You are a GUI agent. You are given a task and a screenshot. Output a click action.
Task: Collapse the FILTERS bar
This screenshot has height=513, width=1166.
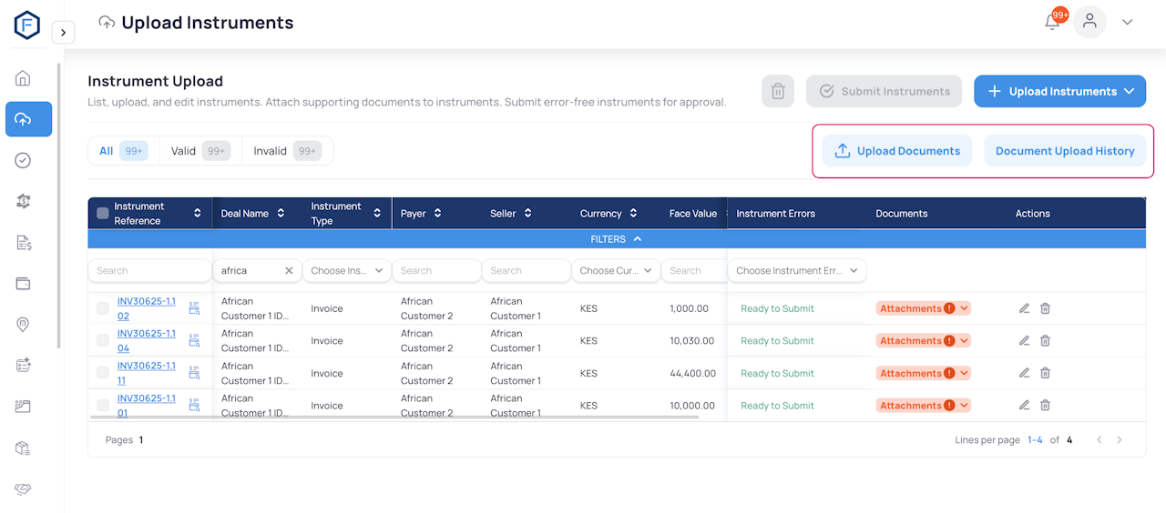click(x=616, y=239)
